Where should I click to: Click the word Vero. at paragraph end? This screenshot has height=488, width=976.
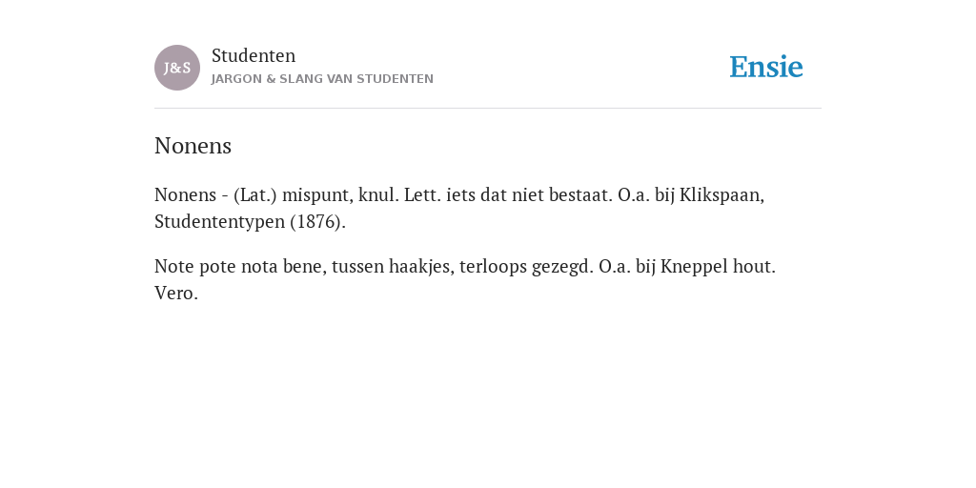tap(176, 294)
